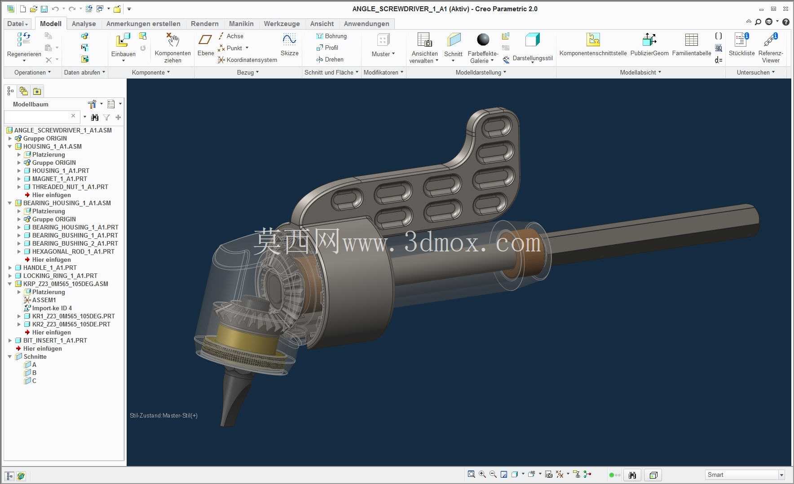The image size is (794, 484).
Task: Expand the HANDLE_1_A1.PRT tree node
Action: coord(9,268)
